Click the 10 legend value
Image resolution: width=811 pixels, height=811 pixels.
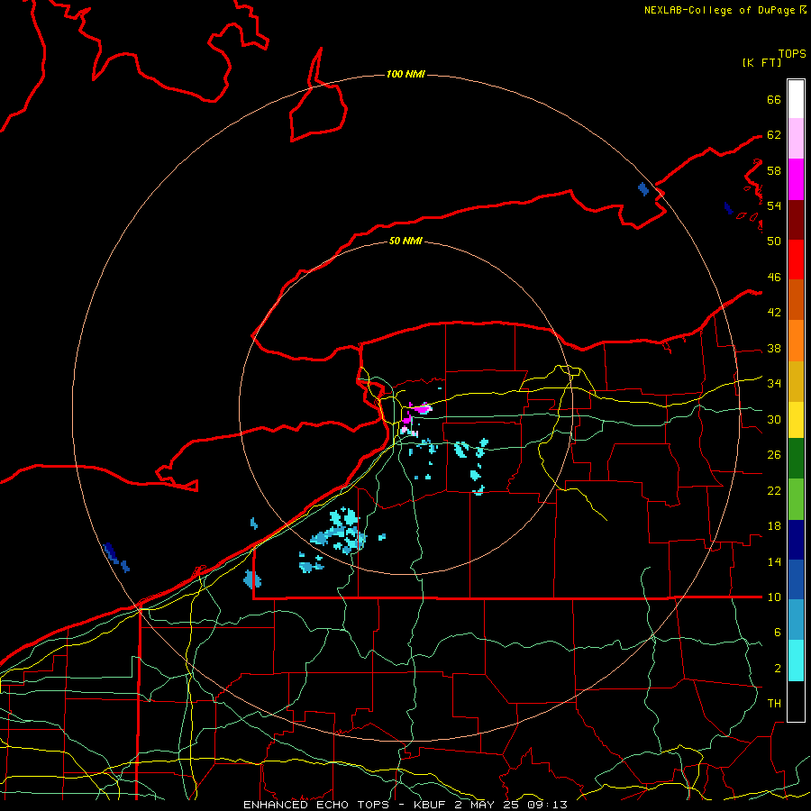point(774,597)
